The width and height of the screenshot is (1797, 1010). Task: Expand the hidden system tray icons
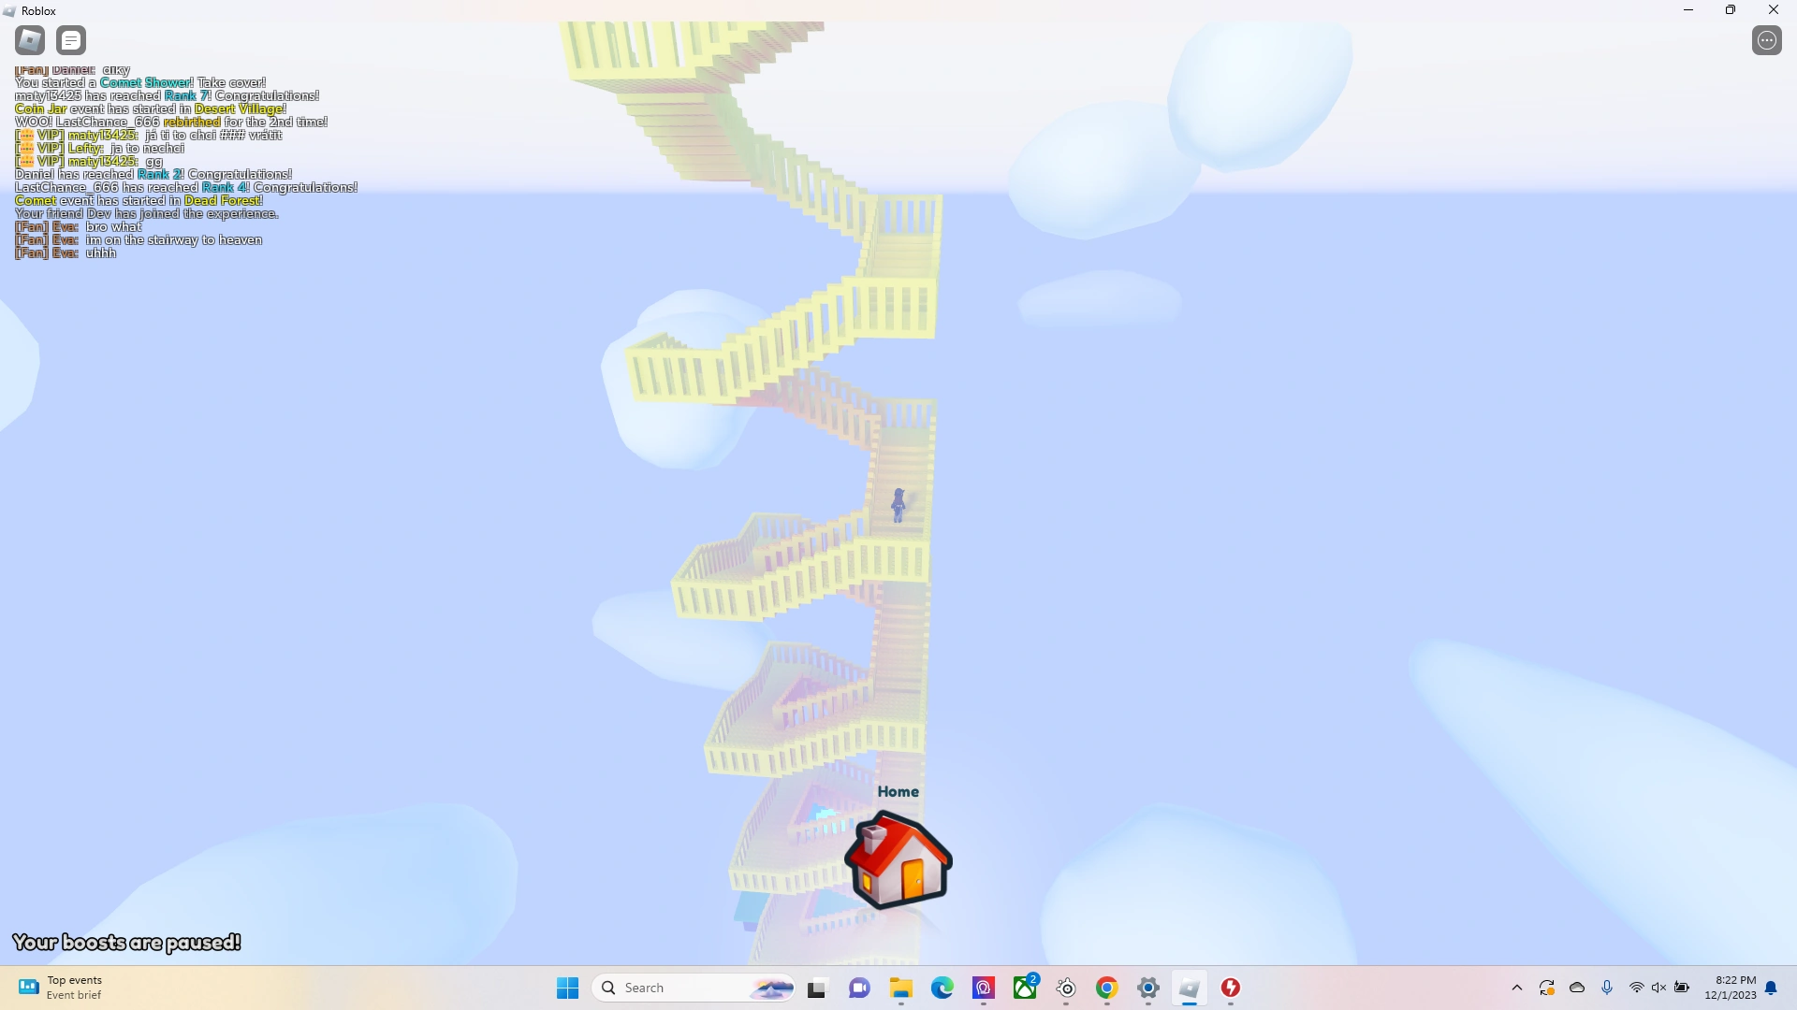pyautogui.click(x=1517, y=988)
